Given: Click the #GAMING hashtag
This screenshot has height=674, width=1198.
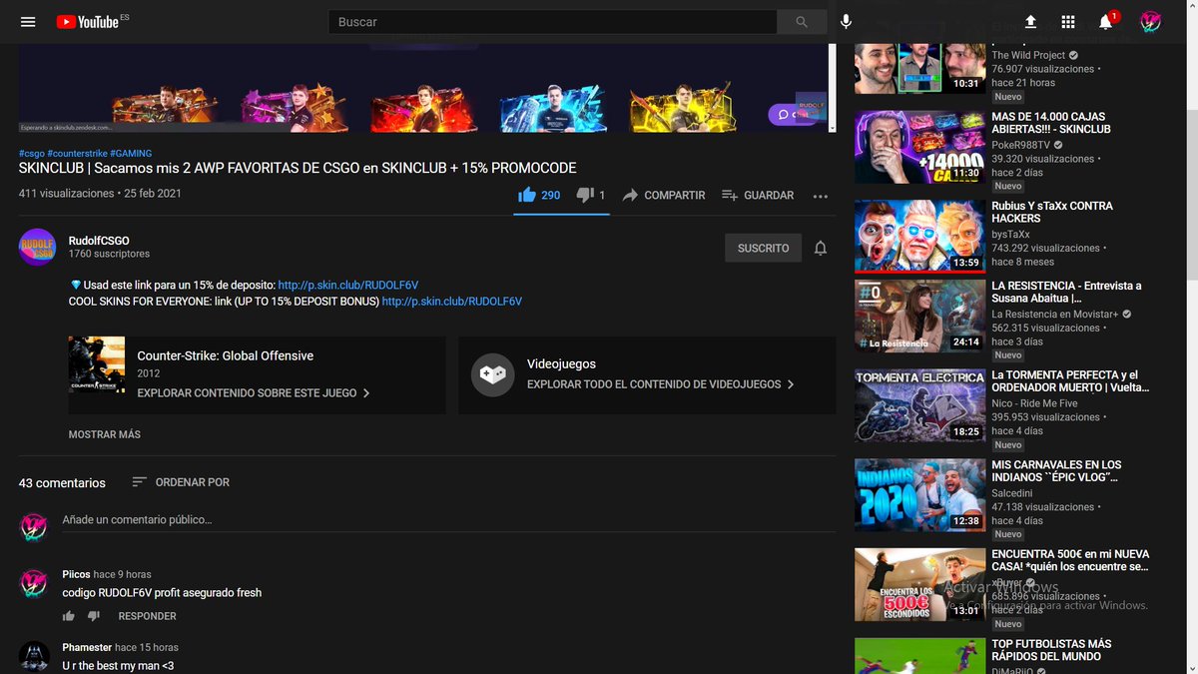Looking at the screenshot, I should click(x=131, y=153).
